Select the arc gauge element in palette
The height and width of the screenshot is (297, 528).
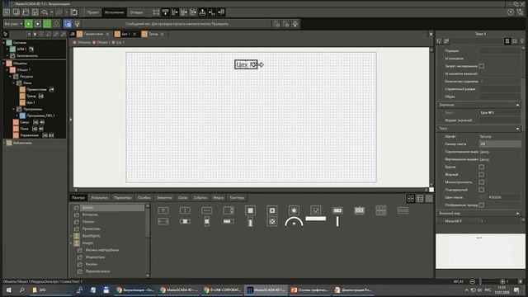(x=294, y=222)
